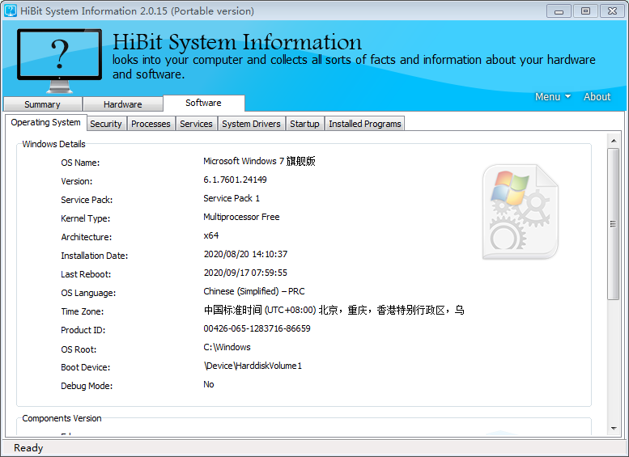The width and height of the screenshot is (629, 457).
Task: Switch to the Summary tab
Action: [42, 104]
